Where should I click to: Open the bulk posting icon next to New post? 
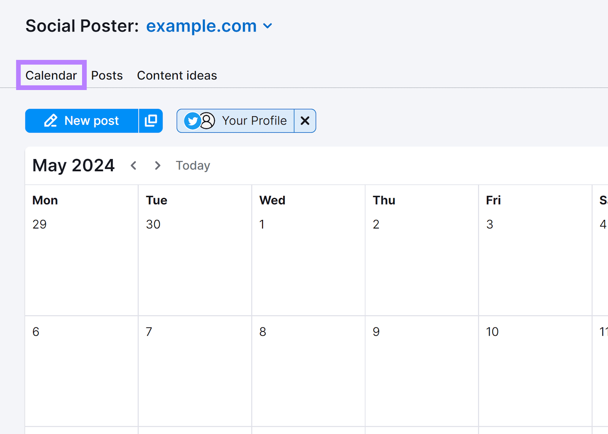(x=151, y=121)
